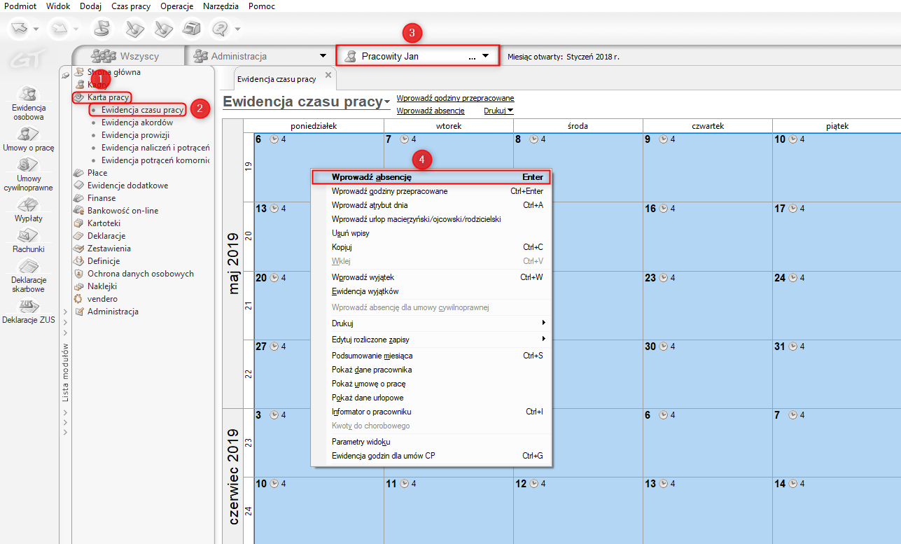Open the Ewidencja czasu pracy title dropdown
This screenshot has height=544, width=901.
click(x=387, y=103)
